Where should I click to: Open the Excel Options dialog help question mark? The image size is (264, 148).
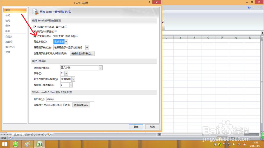[149, 2]
